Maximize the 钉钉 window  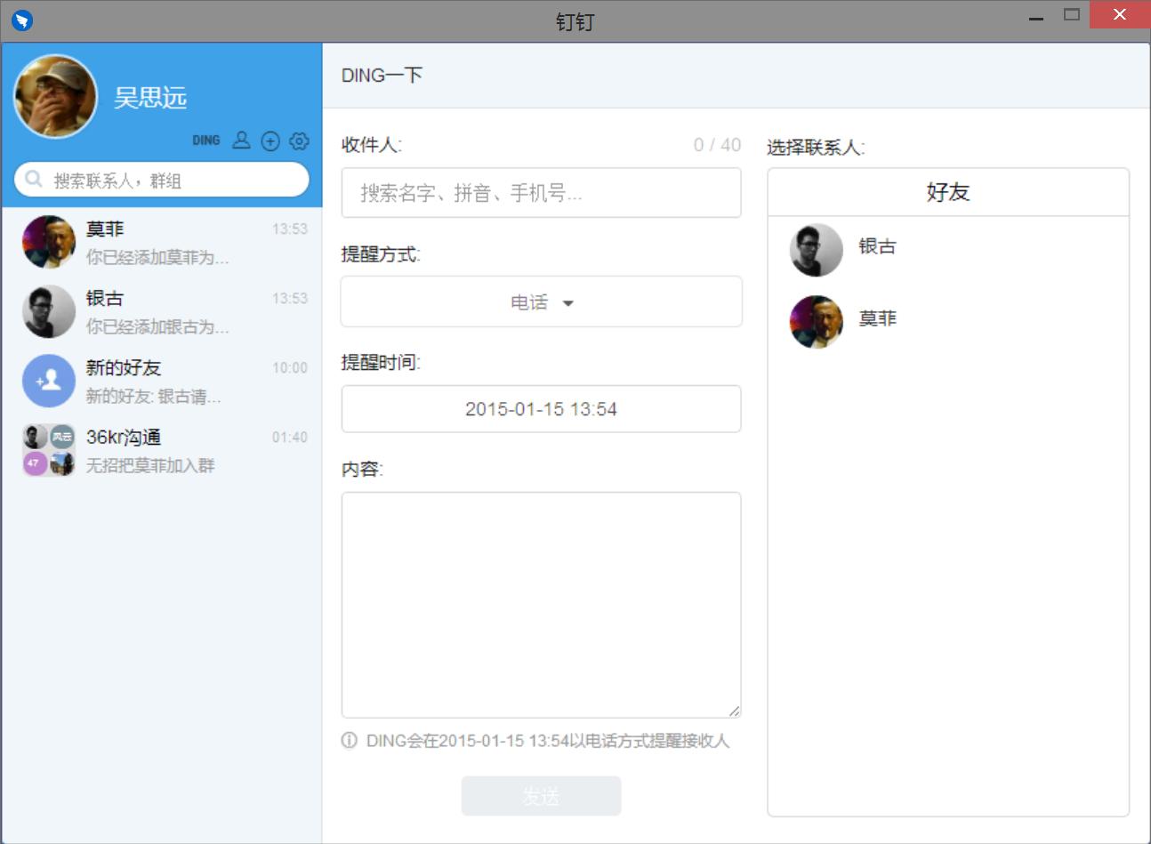1072,14
